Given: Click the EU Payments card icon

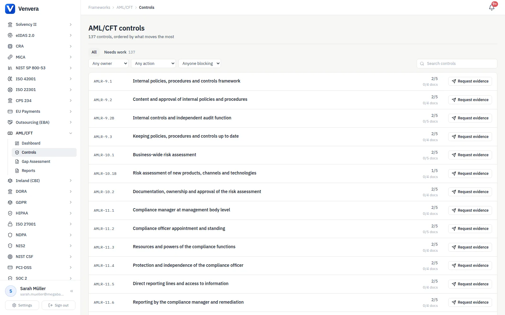Looking at the screenshot, I should click(x=10, y=112).
